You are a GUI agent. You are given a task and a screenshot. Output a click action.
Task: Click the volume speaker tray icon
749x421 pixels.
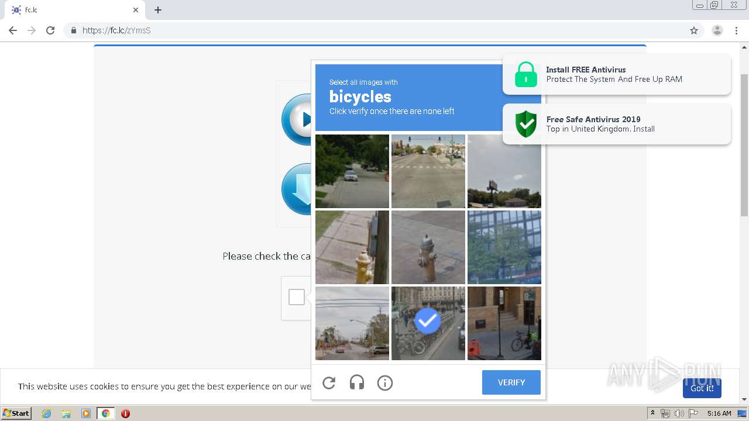coord(679,413)
